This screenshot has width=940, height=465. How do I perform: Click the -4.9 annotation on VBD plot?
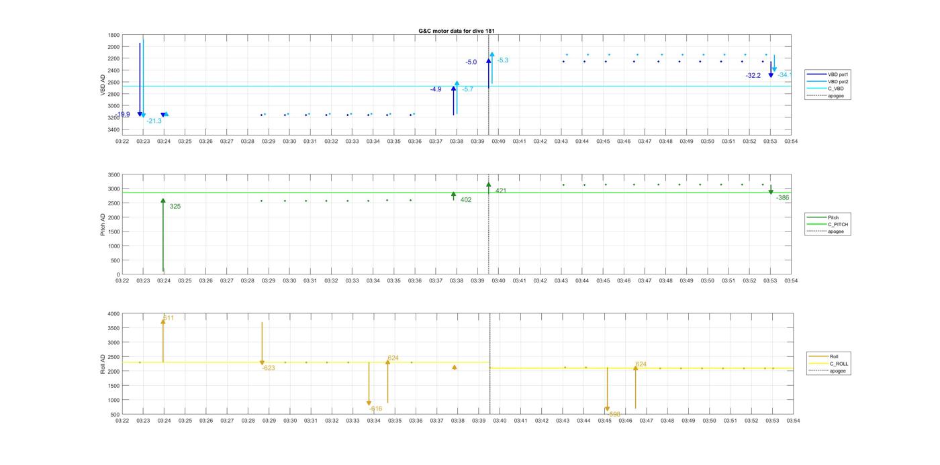(436, 89)
